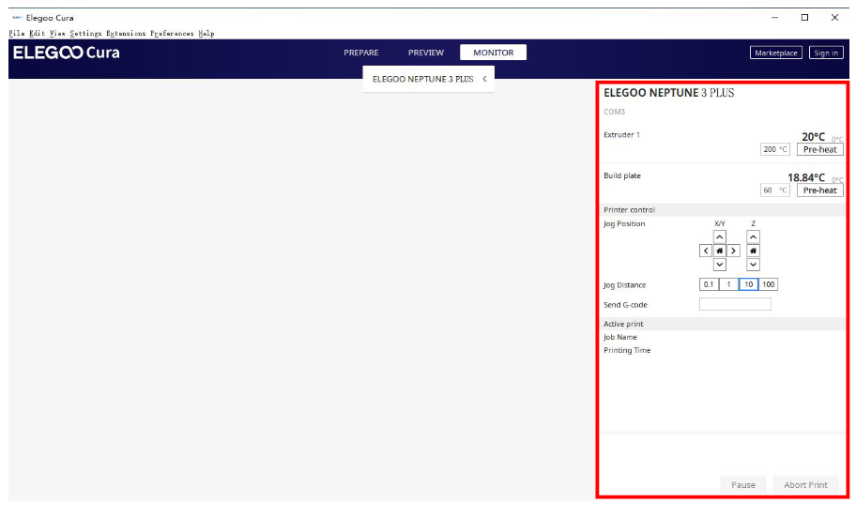Open the File menu

pos(16,33)
